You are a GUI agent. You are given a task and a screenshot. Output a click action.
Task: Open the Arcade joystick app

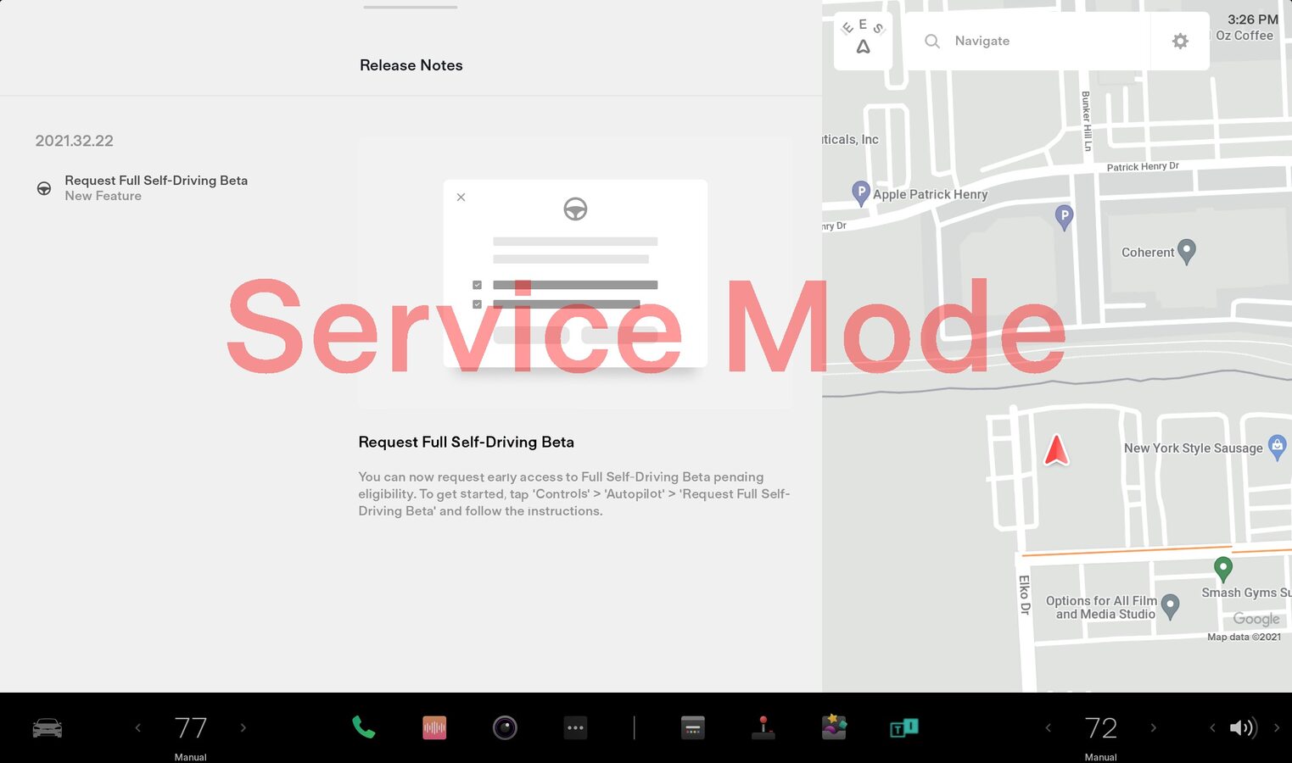pos(763,727)
